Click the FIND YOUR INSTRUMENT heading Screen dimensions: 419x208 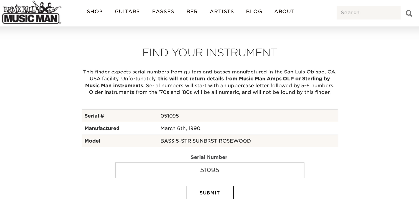coord(210,53)
